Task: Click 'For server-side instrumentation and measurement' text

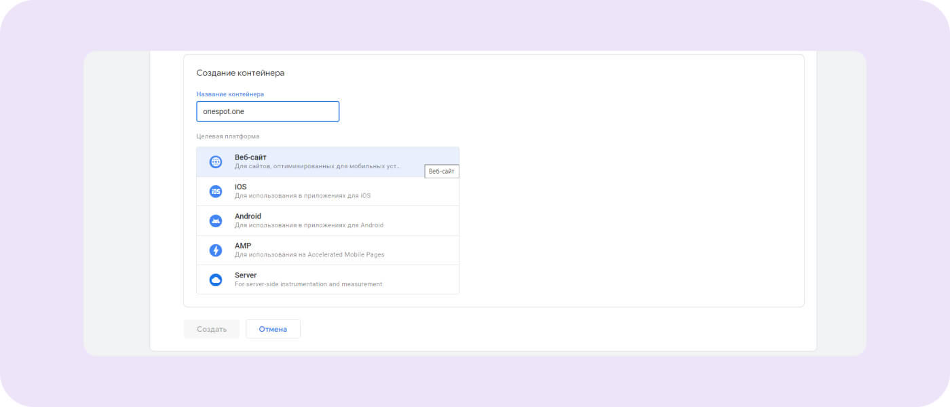Action: [x=309, y=284]
